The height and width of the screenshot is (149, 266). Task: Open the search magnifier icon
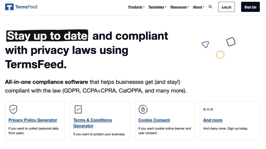210,7
